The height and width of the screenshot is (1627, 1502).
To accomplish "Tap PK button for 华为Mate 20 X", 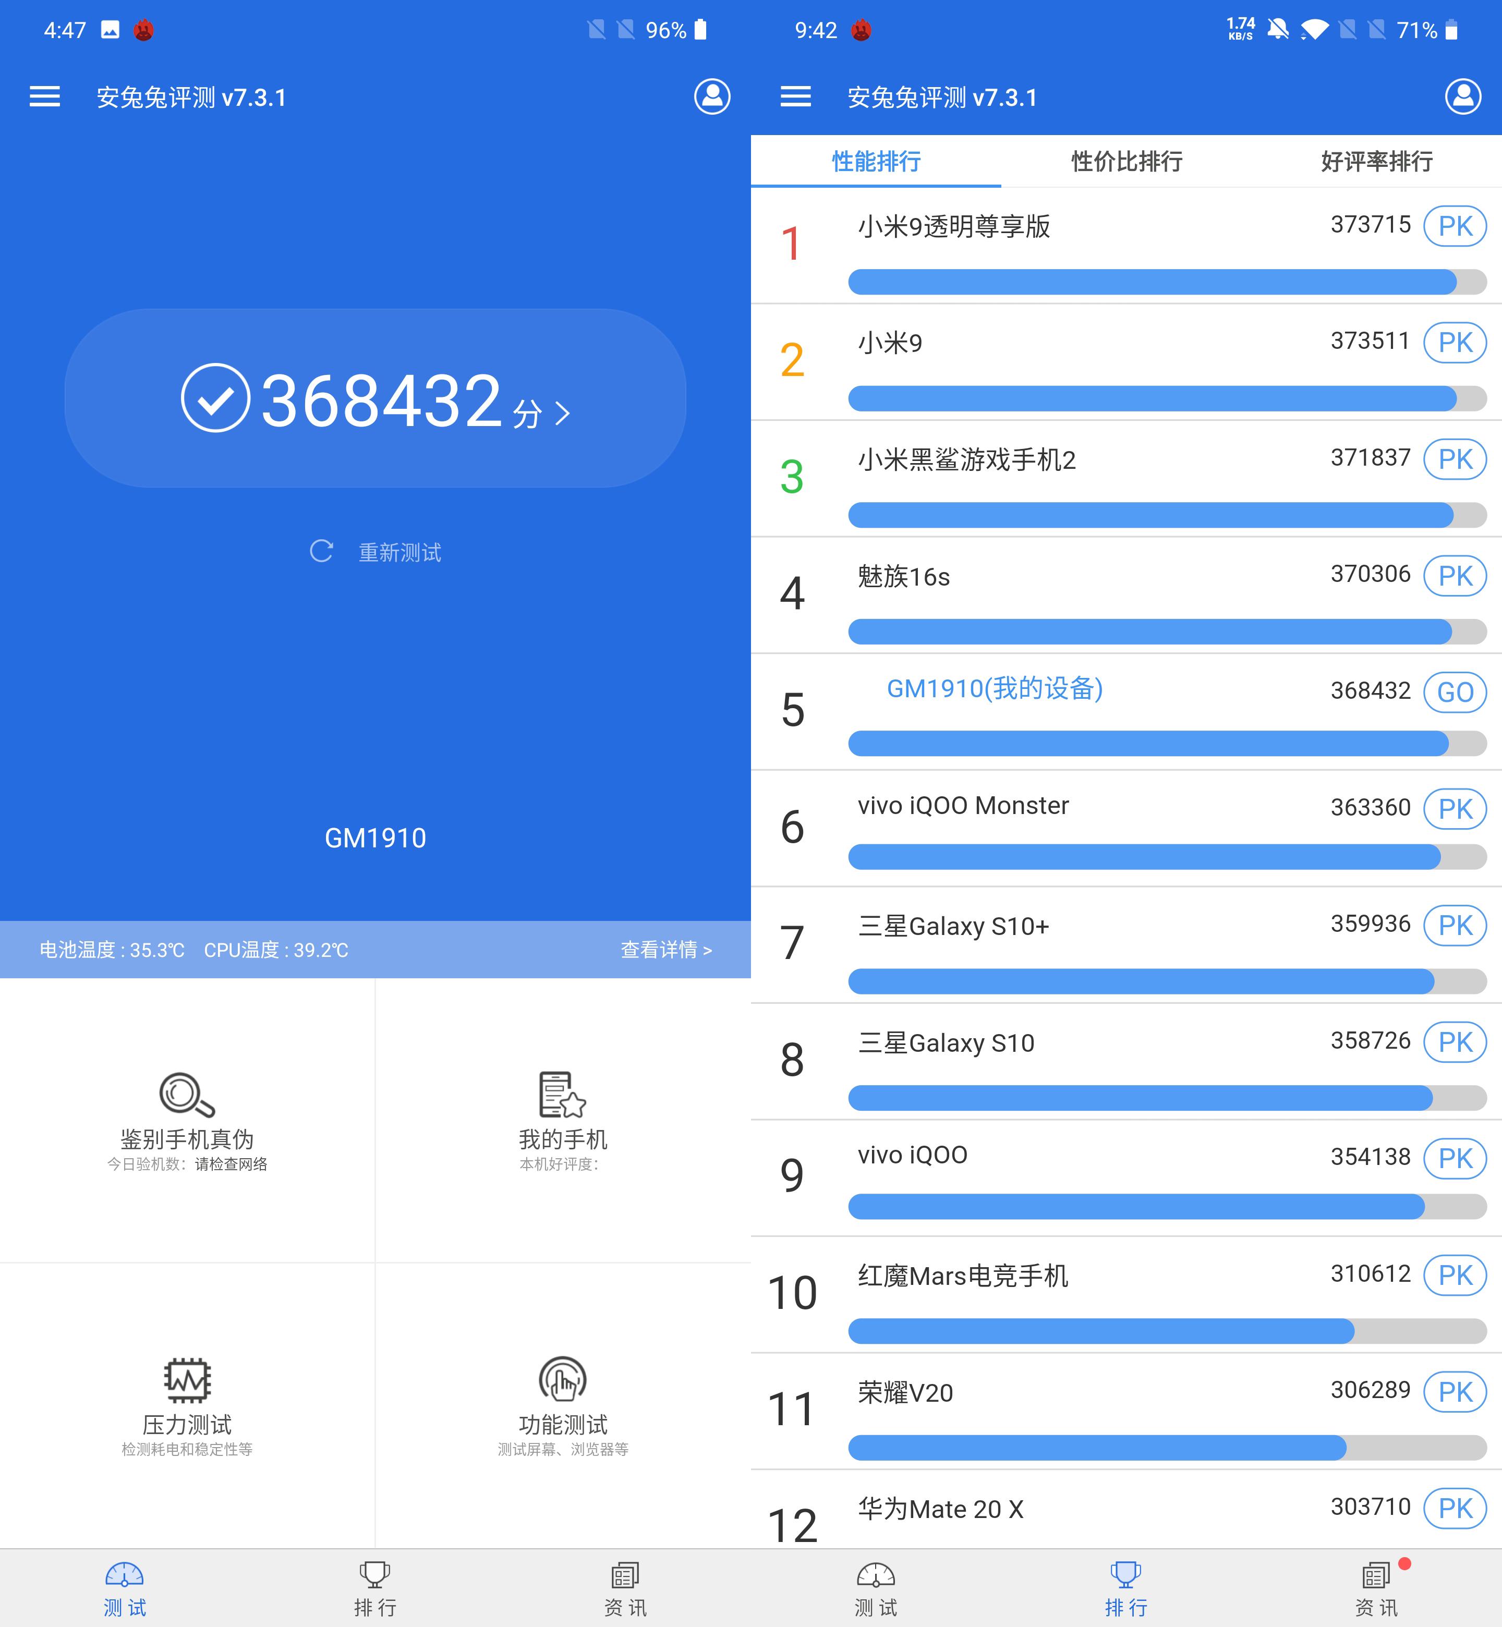I will (1454, 1508).
